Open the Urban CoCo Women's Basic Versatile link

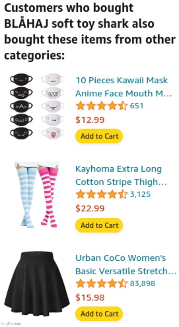coord(126,264)
